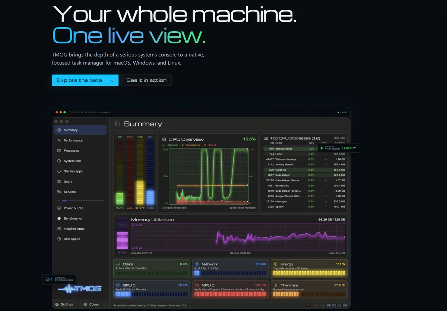
Task: Click the Memory Utilization purple graph
Action: 238,236
